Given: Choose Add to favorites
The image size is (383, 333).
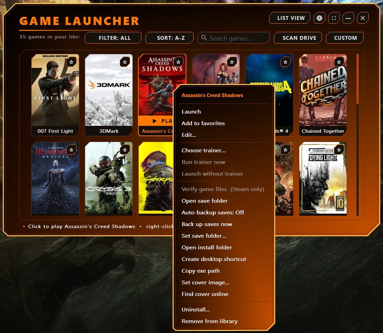Looking at the screenshot, I should tap(224, 123).
